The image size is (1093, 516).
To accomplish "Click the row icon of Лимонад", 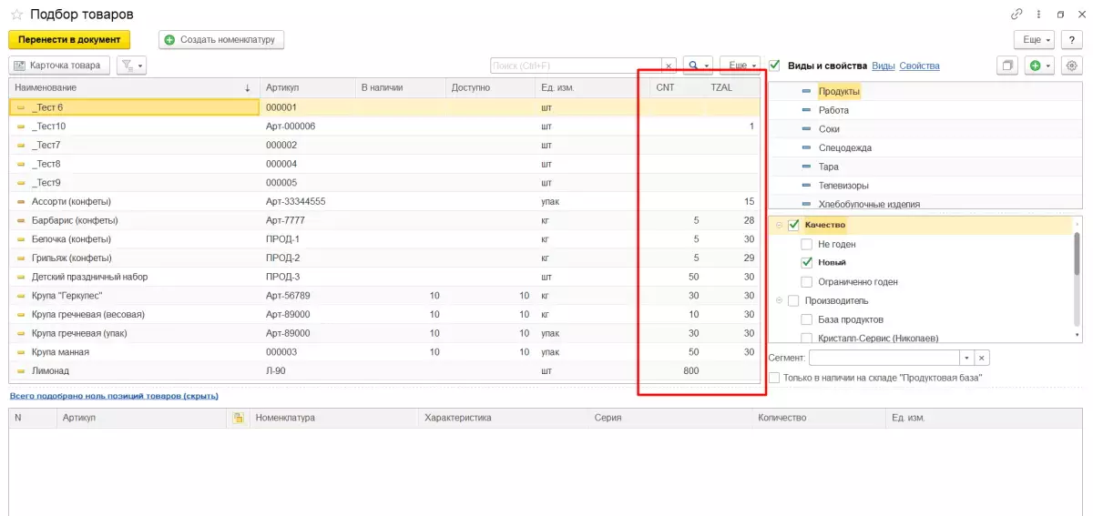I will point(21,371).
